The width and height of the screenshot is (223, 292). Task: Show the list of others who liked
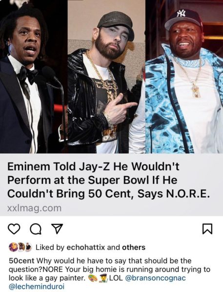[134, 247]
